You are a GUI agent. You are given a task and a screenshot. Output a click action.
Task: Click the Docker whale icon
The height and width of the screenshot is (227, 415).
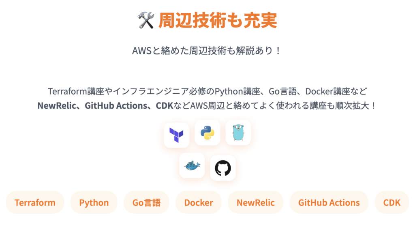point(192,165)
